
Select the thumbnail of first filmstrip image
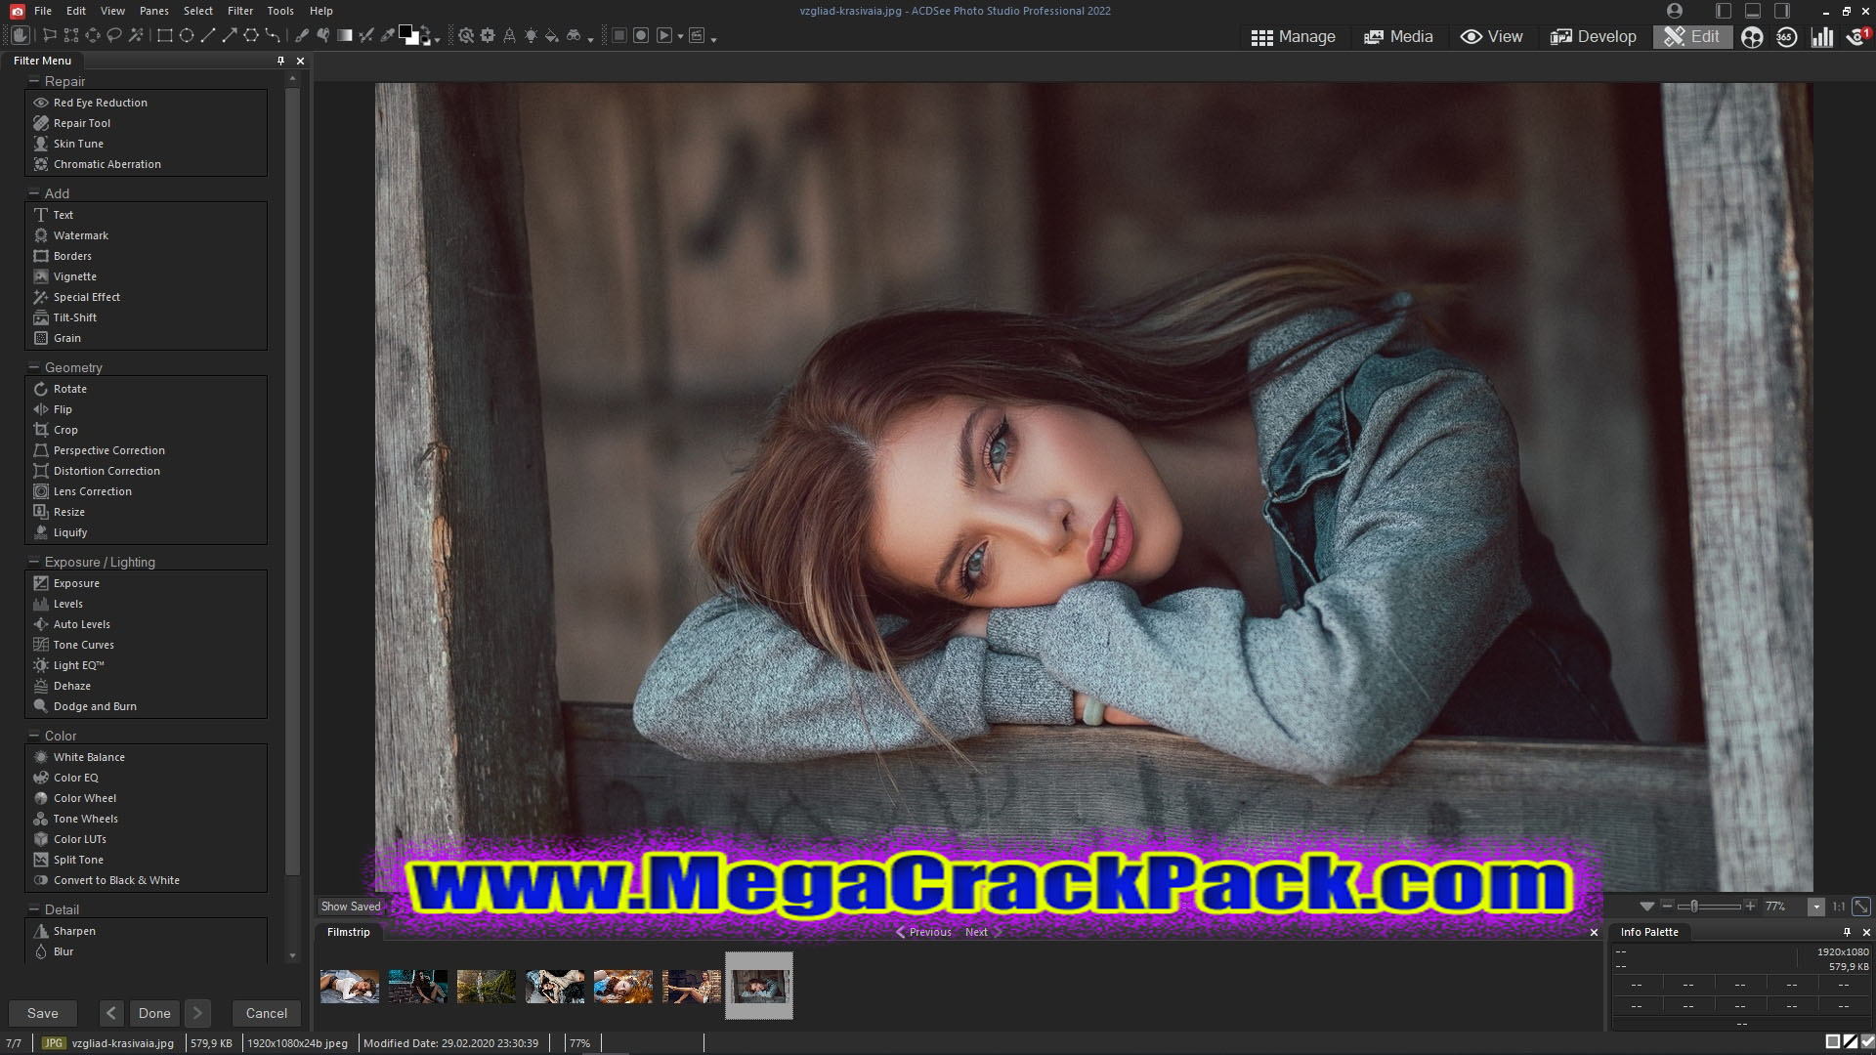[349, 983]
